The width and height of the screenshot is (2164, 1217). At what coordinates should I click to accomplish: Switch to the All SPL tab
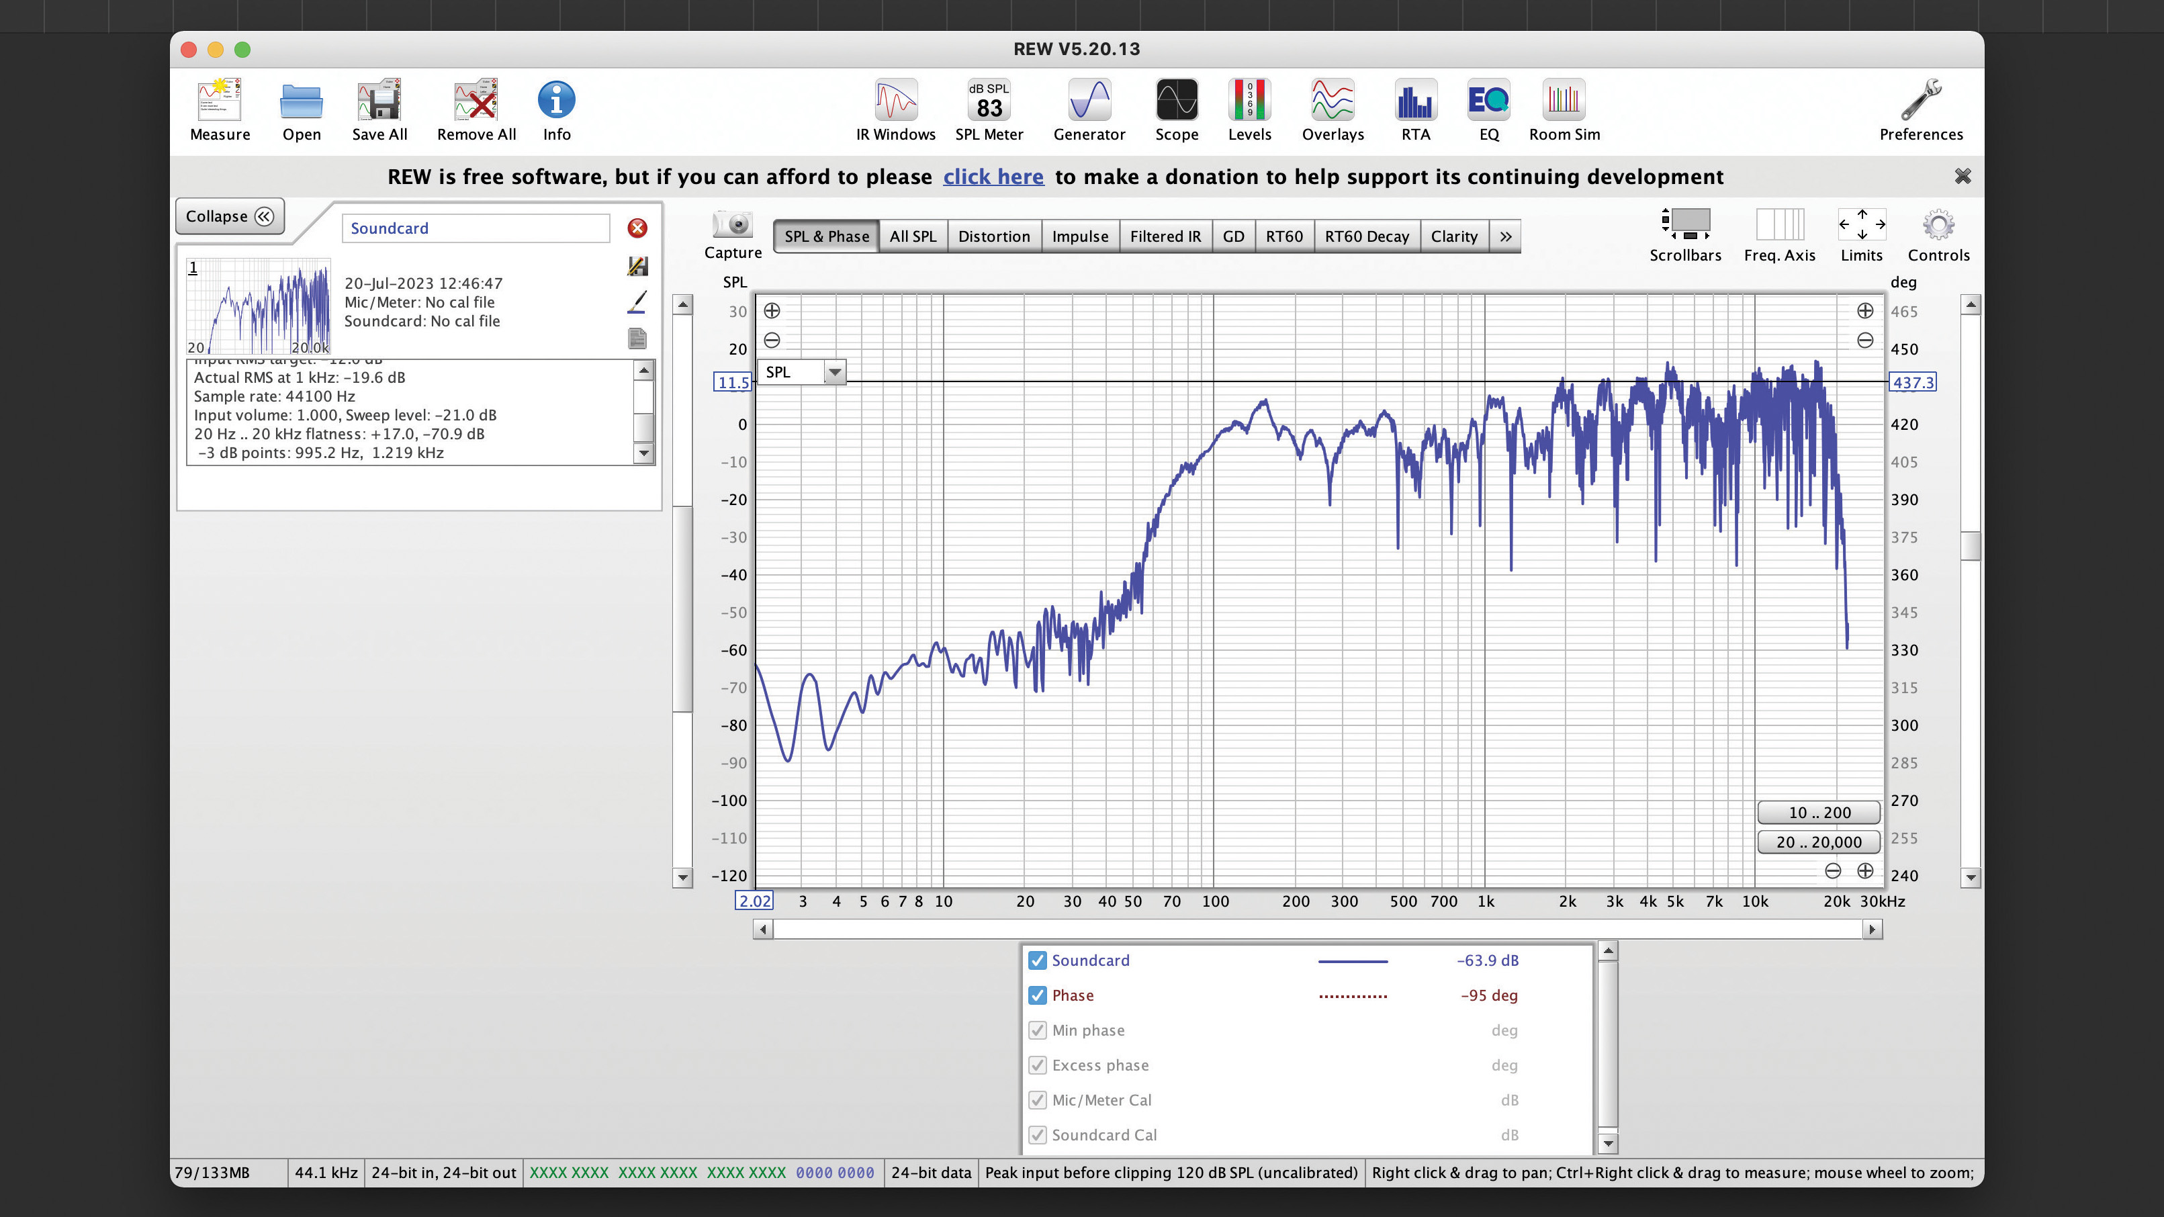[x=912, y=237]
